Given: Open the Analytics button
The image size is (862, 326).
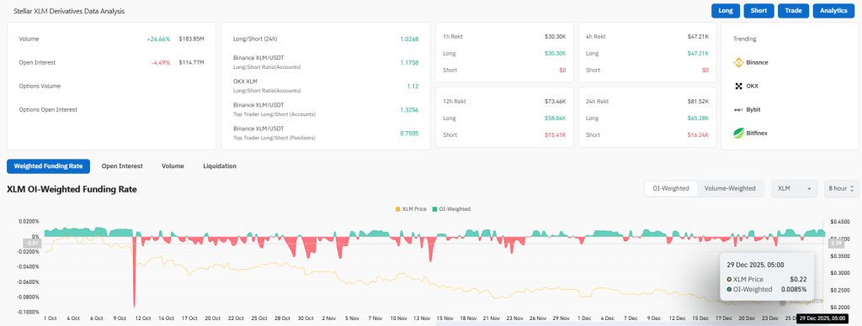Looking at the screenshot, I should click(x=833, y=11).
